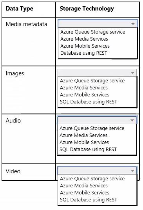Image resolution: width=143 pixels, height=210 pixels.
Task: Pick Azure Mobile Services for Video
Action: click(85, 192)
